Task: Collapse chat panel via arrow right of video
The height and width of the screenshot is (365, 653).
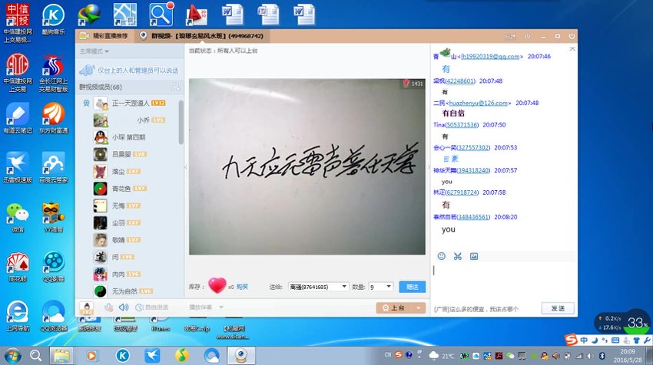Action: click(x=428, y=167)
